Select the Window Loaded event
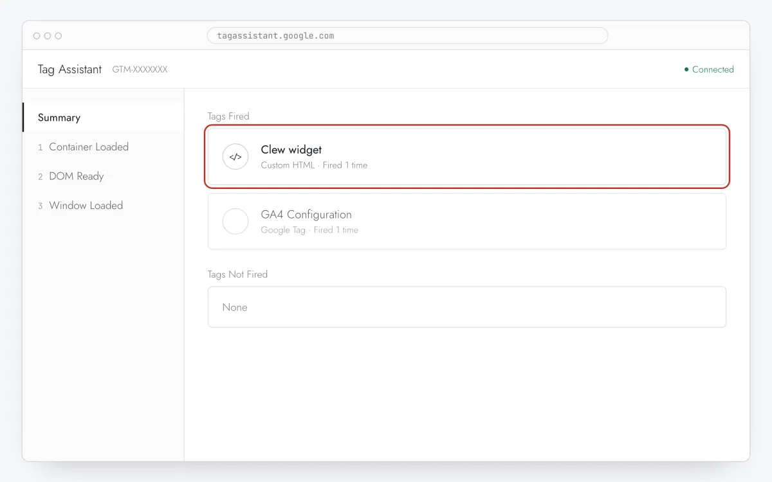 click(104, 206)
